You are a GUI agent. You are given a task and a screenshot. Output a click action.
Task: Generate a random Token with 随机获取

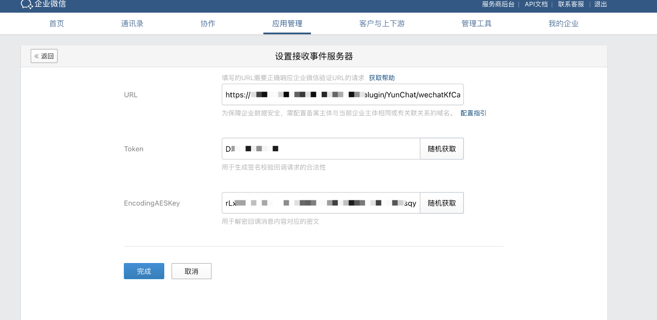point(442,149)
